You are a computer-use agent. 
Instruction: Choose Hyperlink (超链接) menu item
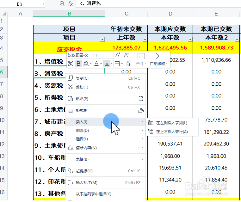point(105,171)
